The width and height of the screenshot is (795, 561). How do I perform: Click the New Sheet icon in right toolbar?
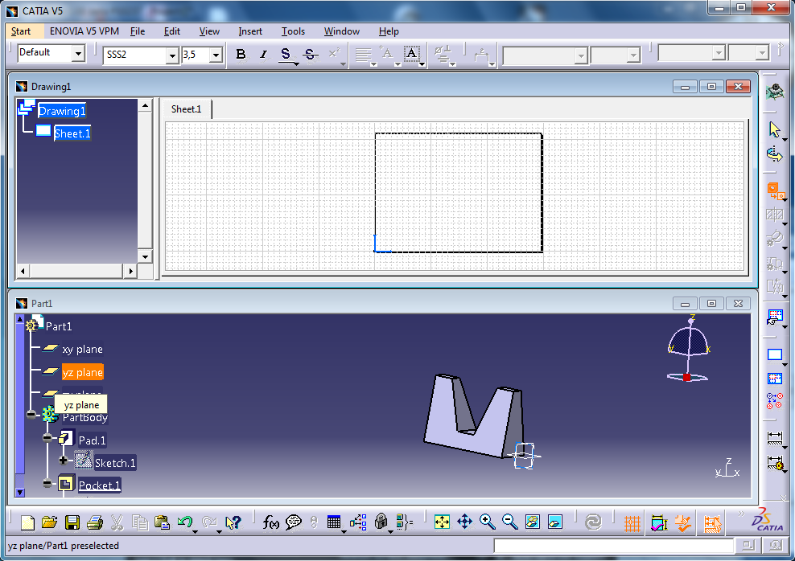[x=775, y=354]
